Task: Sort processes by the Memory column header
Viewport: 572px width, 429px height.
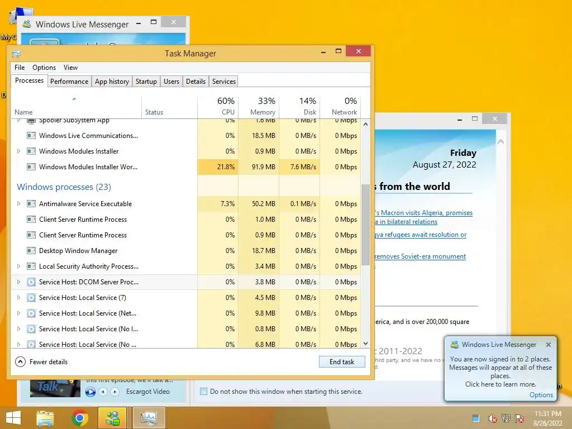Action: tap(259, 106)
